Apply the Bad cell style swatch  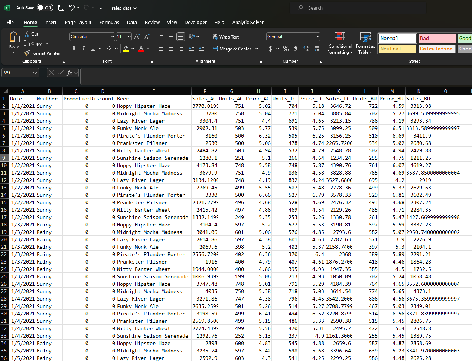(x=437, y=38)
